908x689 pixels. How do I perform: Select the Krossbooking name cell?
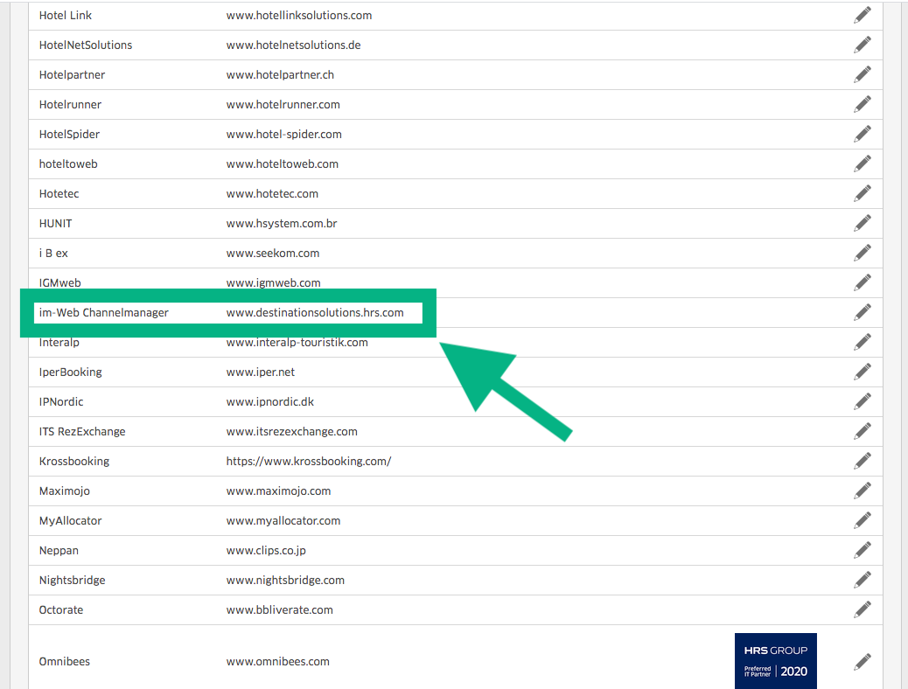click(74, 462)
